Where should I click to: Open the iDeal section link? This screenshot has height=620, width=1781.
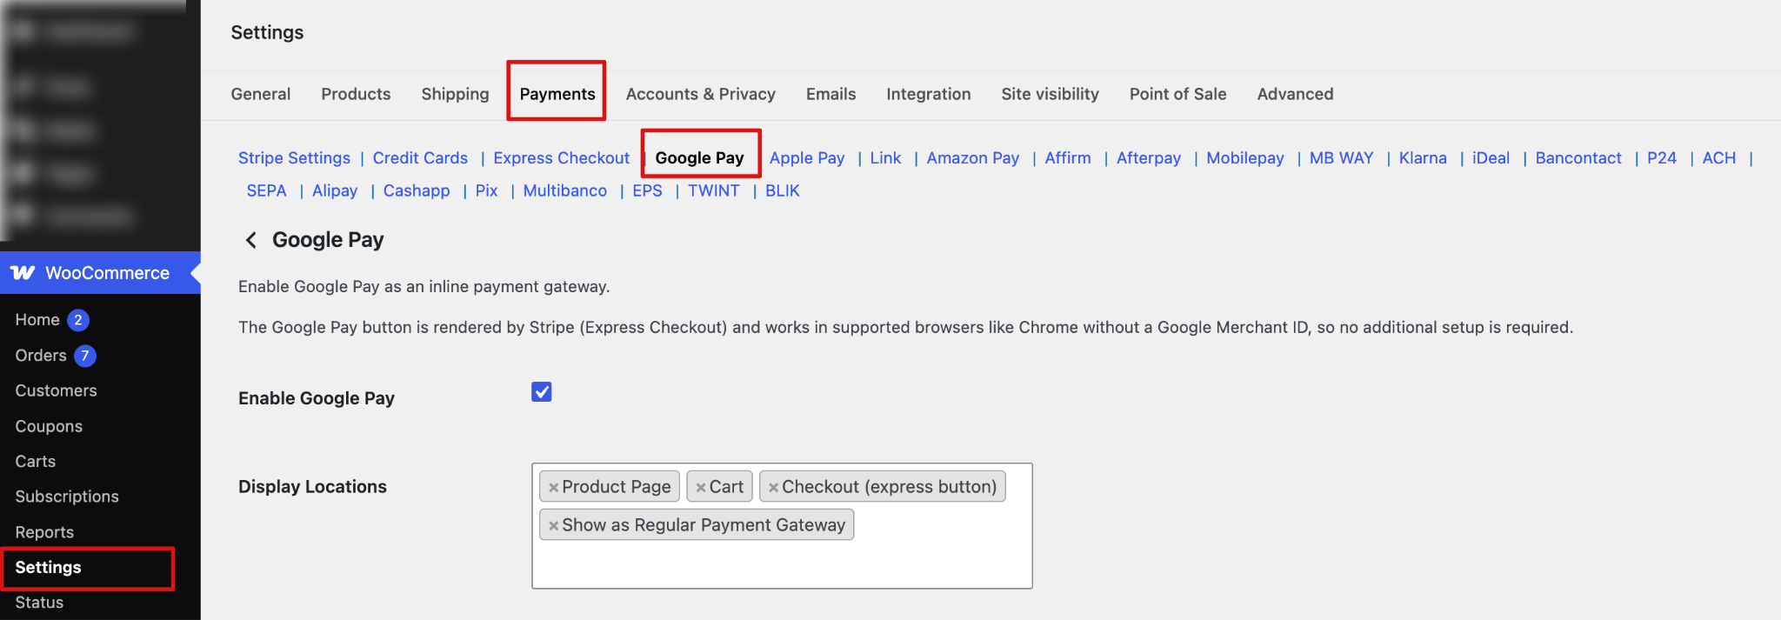(1491, 158)
